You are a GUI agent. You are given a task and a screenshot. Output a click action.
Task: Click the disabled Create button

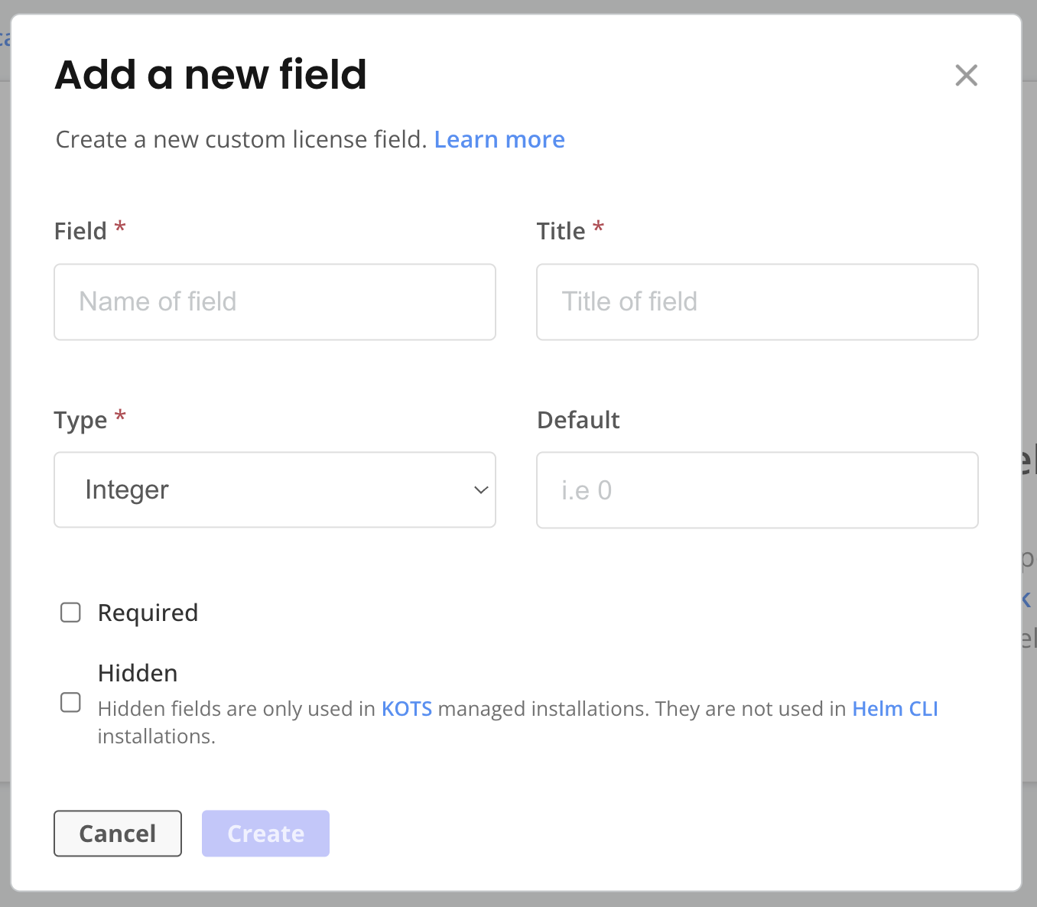point(265,833)
